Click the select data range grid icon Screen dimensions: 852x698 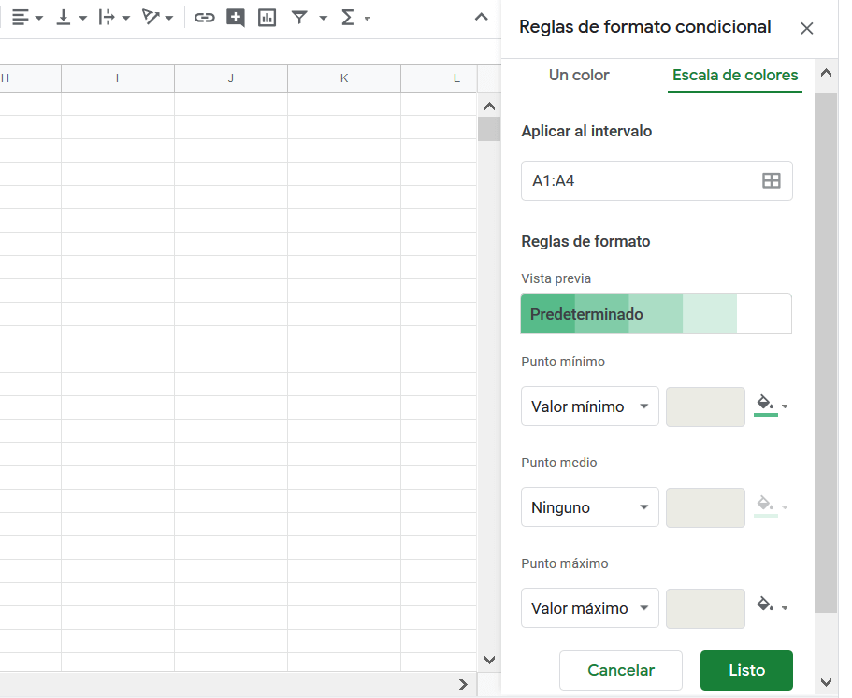(x=771, y=180)
